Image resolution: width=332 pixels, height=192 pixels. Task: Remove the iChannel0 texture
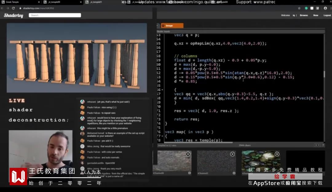[188, 154]
